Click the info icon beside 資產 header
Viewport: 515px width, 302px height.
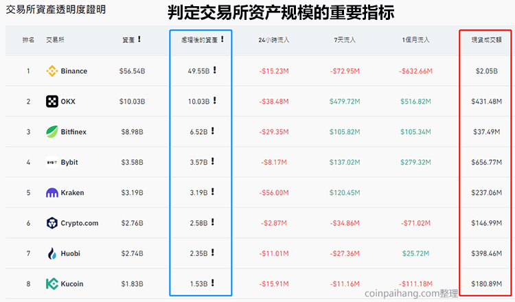tap(139, 39)
